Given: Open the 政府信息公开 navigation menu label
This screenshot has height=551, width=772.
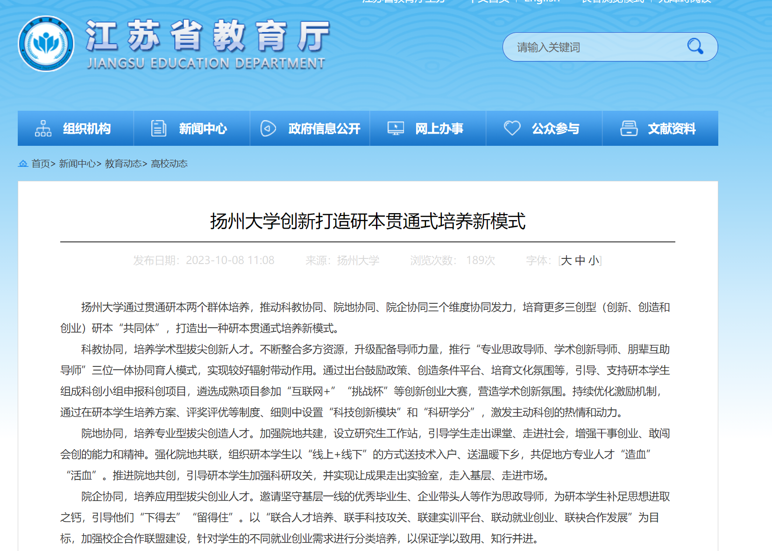Looking at the screenshot, I should click(324, 129).
